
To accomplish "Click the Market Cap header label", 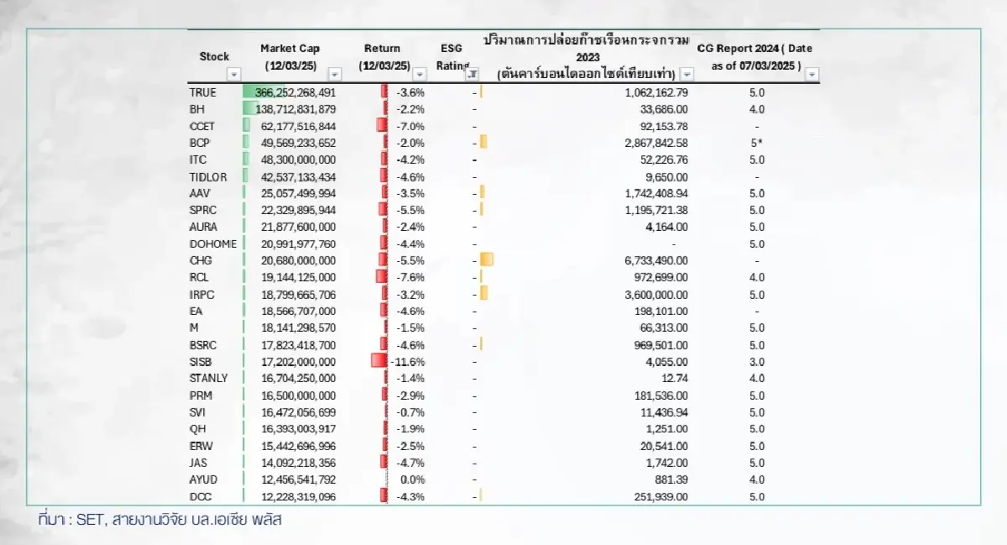I will click(290, 49).
